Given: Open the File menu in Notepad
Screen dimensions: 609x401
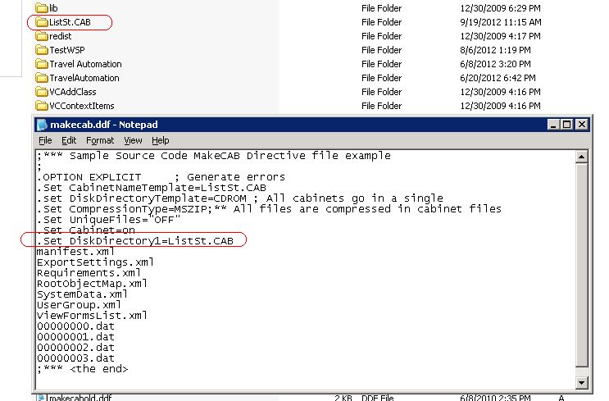Looking at the screenshot, I should (45, 141).
